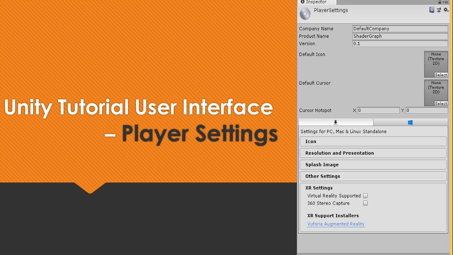Edit the Product Name field

(400, 36)
